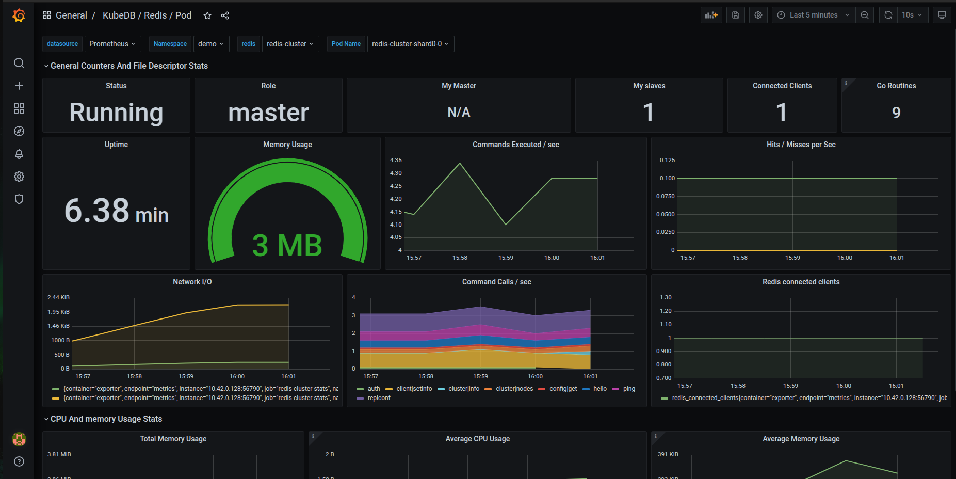Show info icon on Average CPU Usage

313,436
